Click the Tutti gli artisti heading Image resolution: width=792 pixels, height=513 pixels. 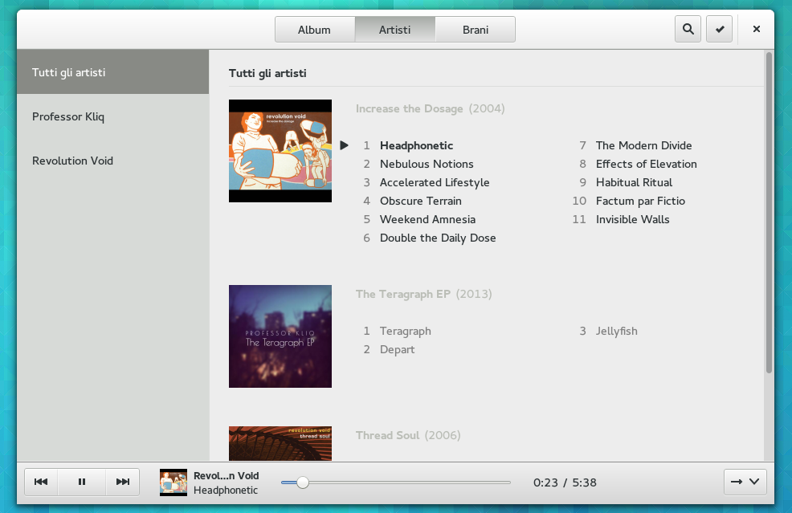(x=267, y=73)
